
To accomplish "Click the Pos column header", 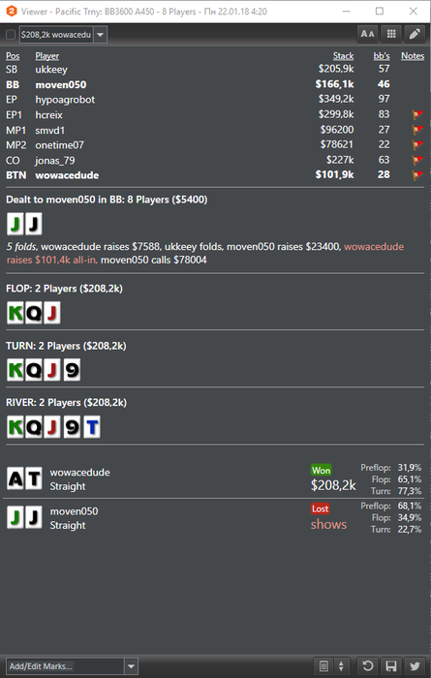I will click(13, 56).
